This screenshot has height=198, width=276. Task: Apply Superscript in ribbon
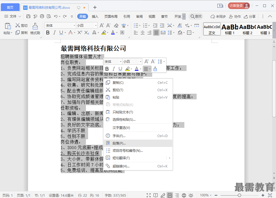80,32
